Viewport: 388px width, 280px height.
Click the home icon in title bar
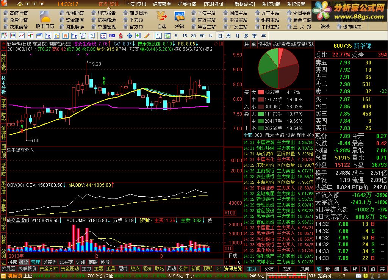[20, 4]
